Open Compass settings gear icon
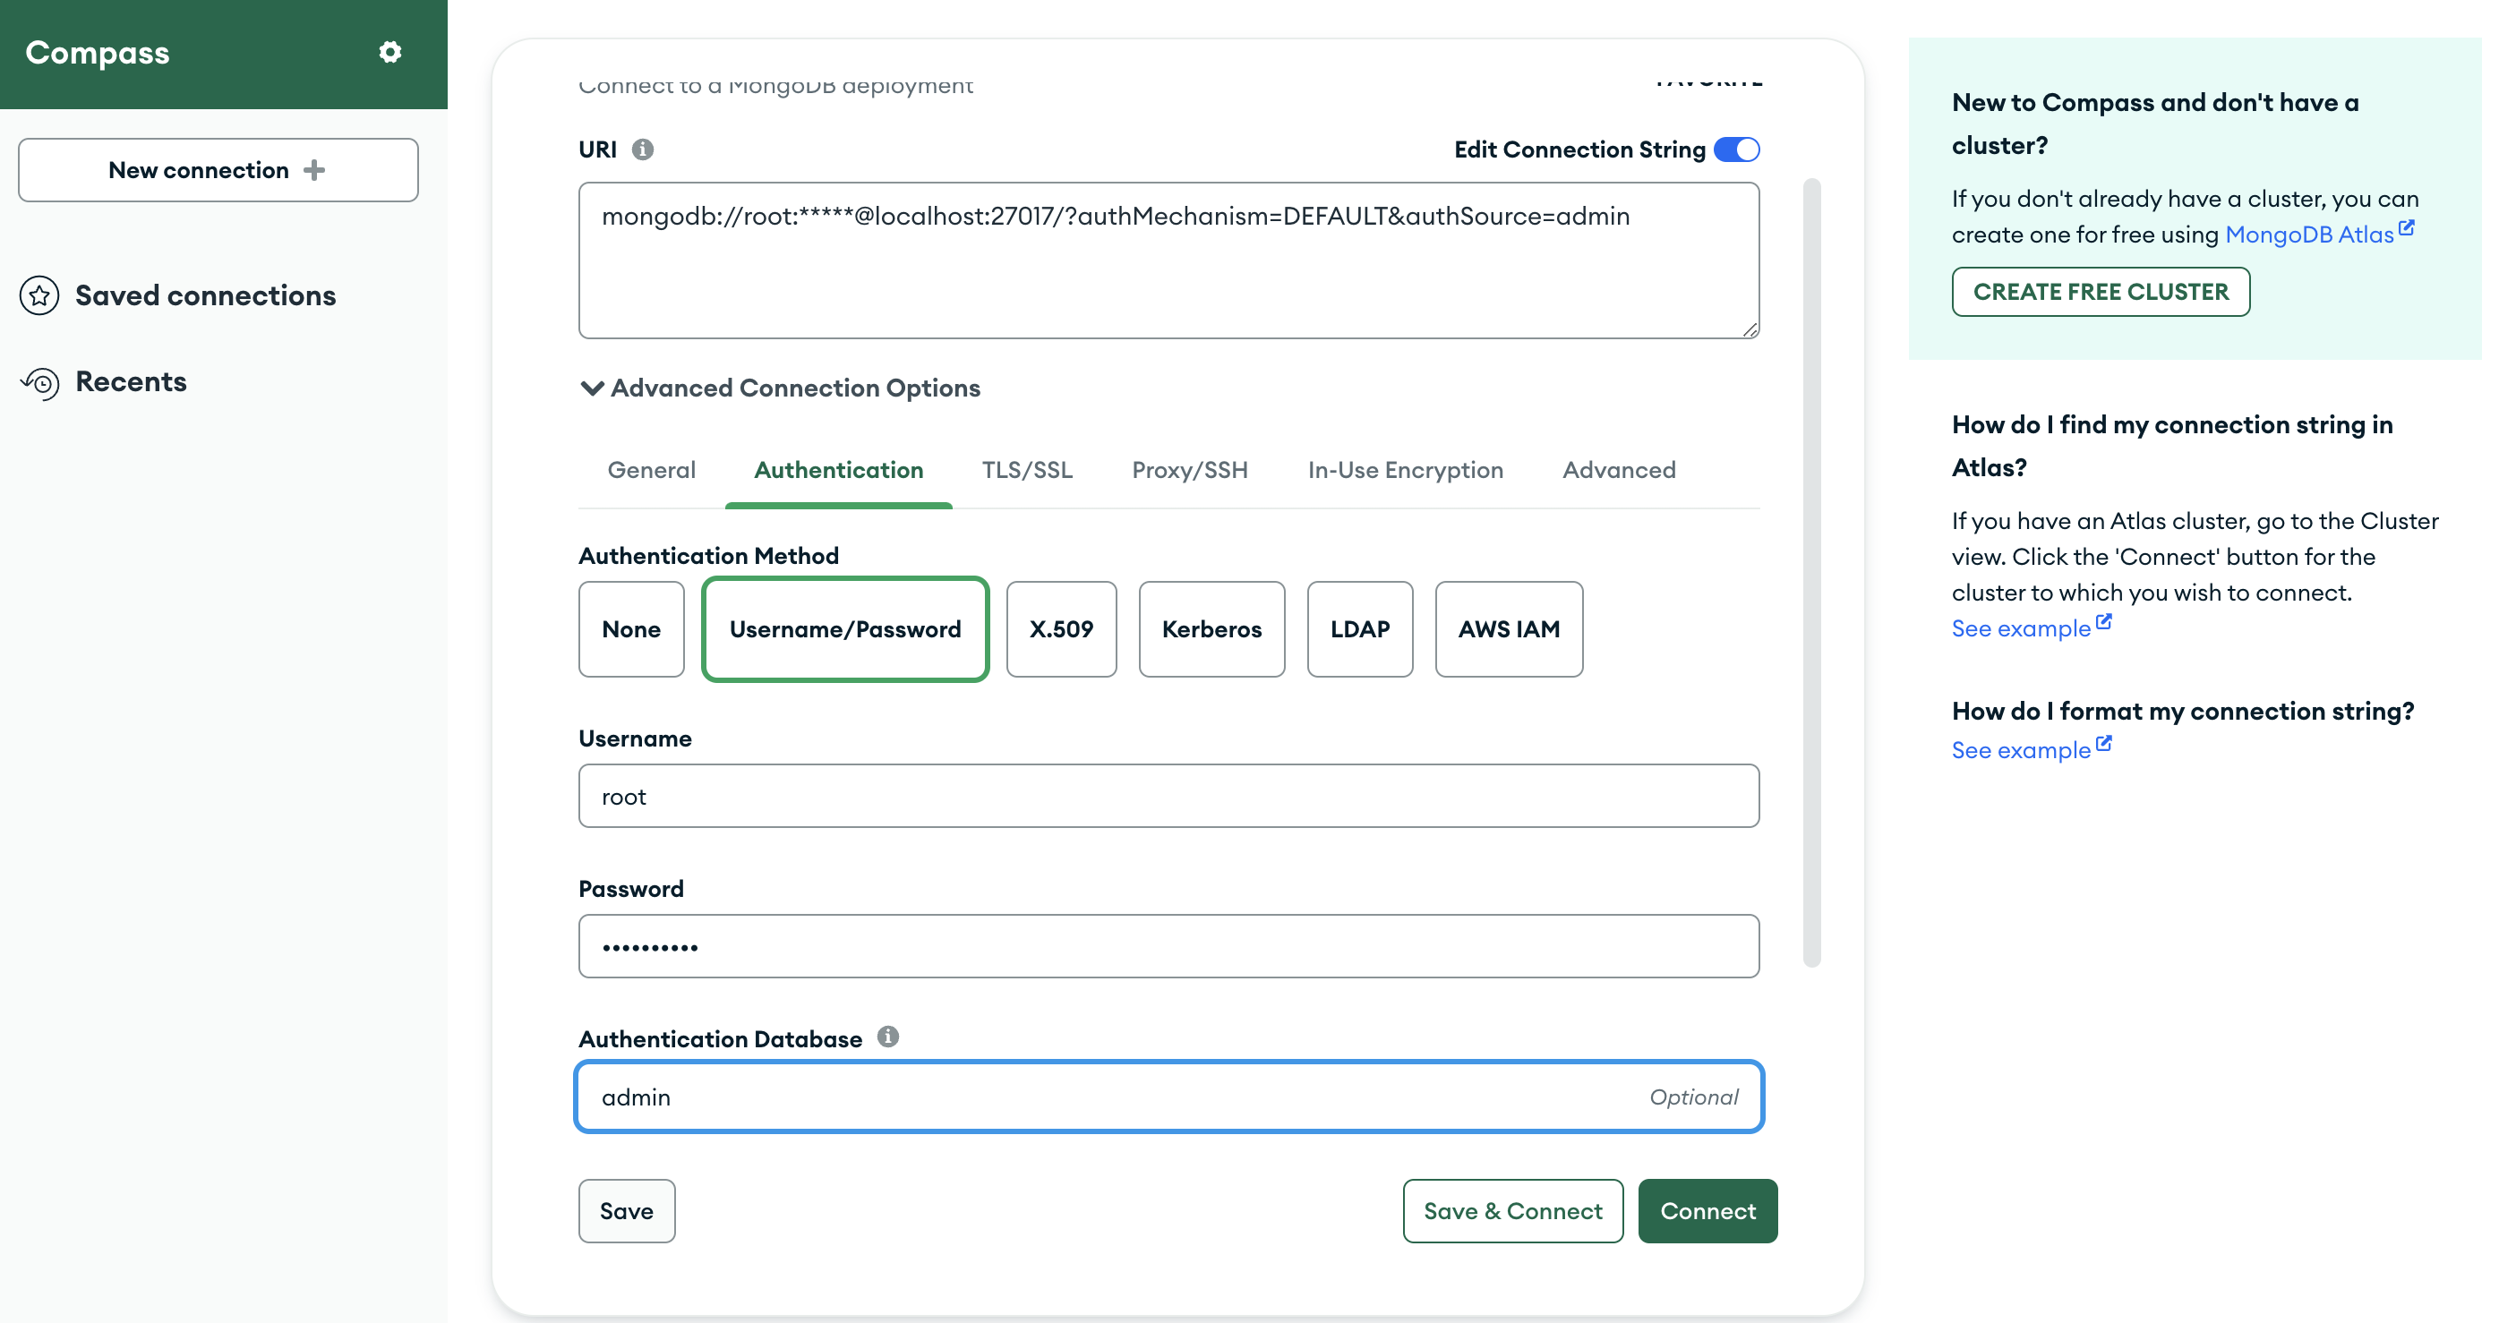 click(389, 52)
